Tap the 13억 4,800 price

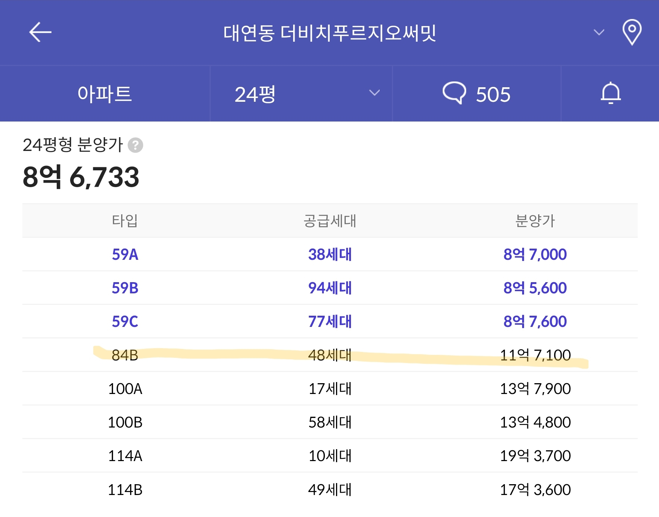pyautogui.click(x=535, y=422)
